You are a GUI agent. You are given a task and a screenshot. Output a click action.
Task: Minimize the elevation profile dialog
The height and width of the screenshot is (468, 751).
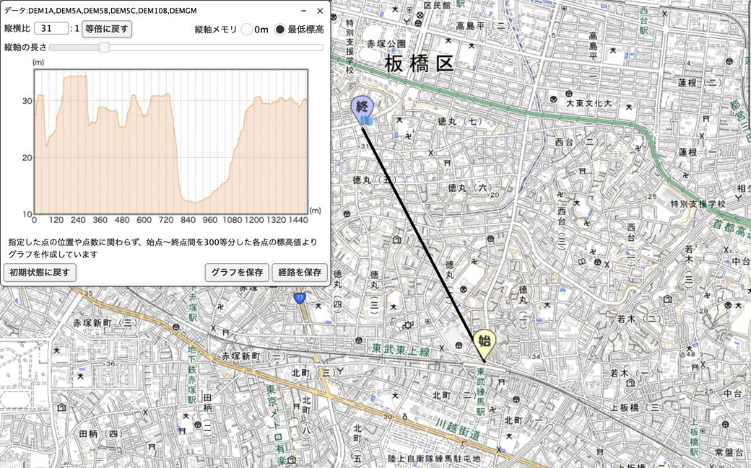(x=303, y=11)
